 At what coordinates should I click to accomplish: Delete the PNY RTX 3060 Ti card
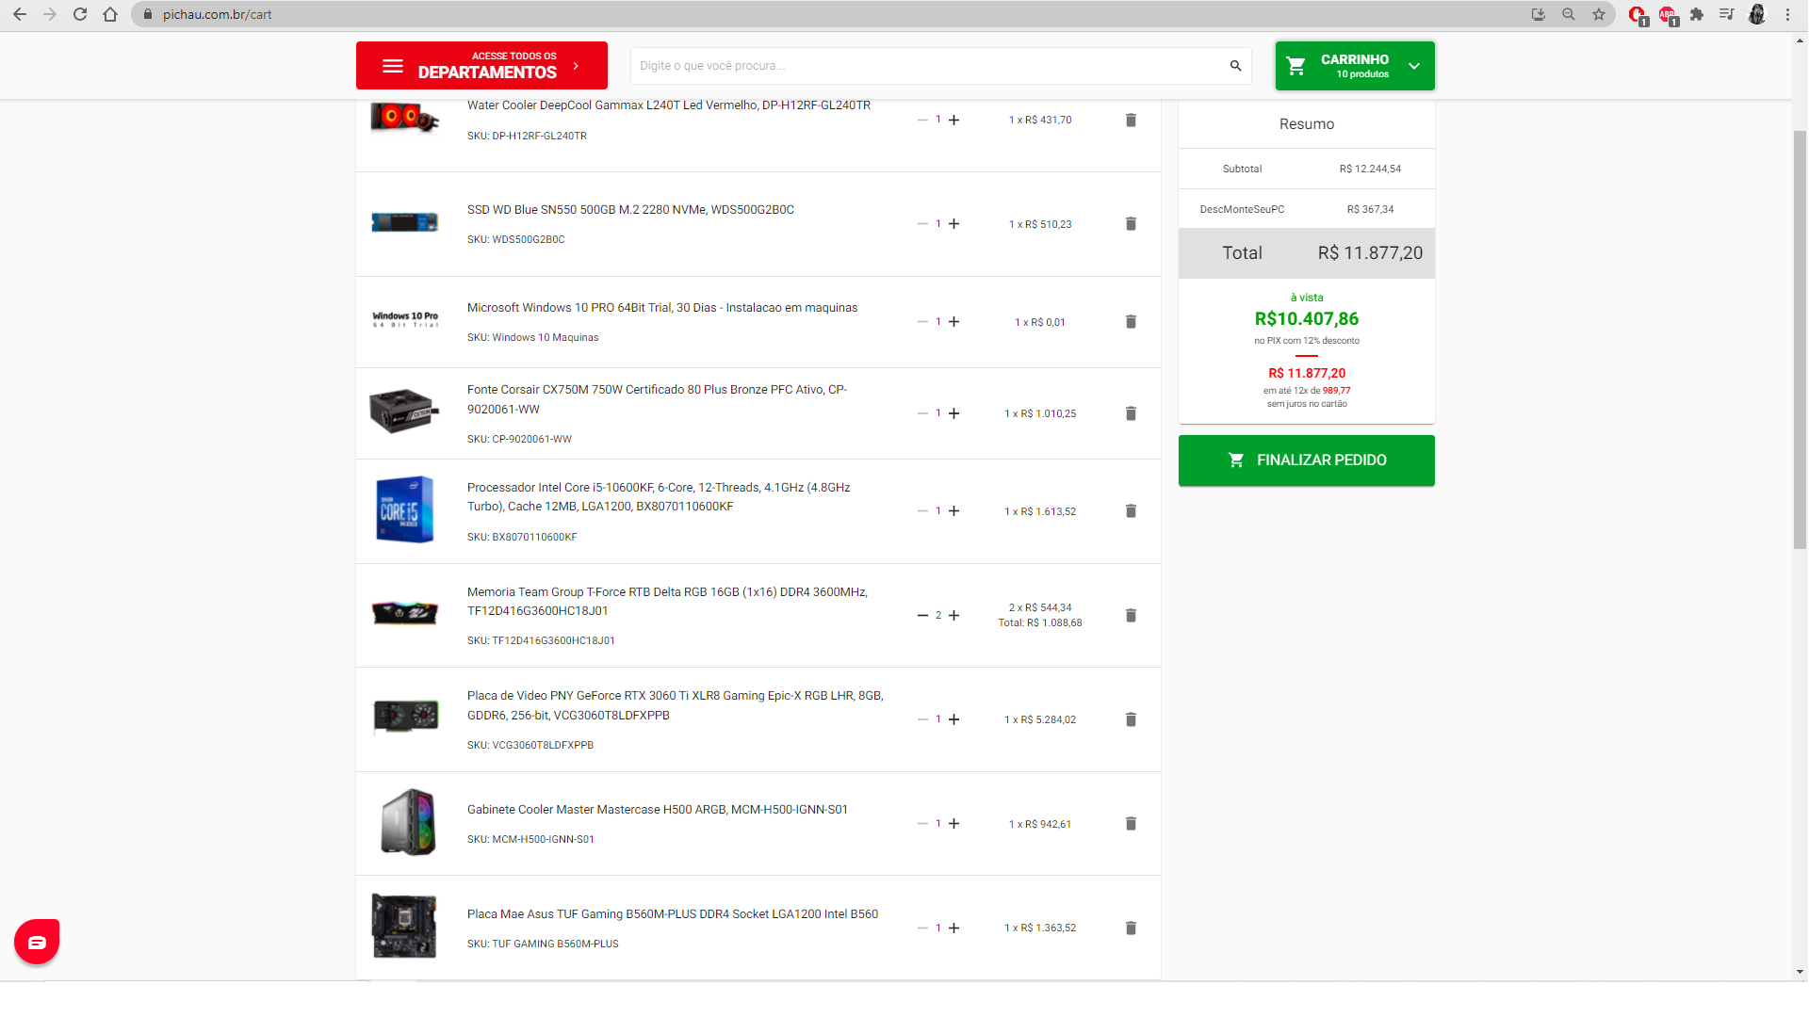tap(1131, 719)
